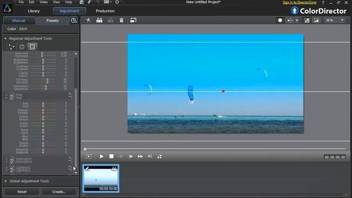The width and height of the screenshot is (352, 198).
Task: Expand the Lightness section arrow
Action: (6, 169)
